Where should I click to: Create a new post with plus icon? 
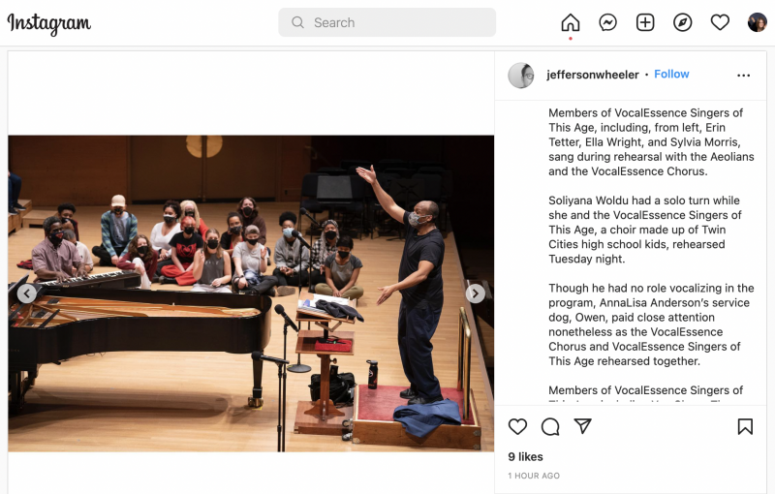click(x=645, y=22)
